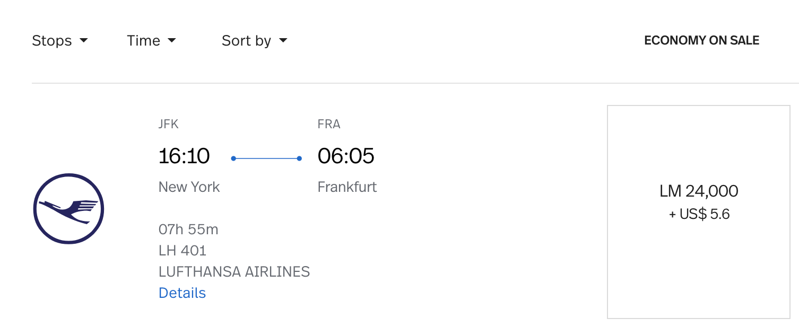This screenshot has height=336, width=799.
Task: Open flight Details link
Action: [x=182, y=293]
